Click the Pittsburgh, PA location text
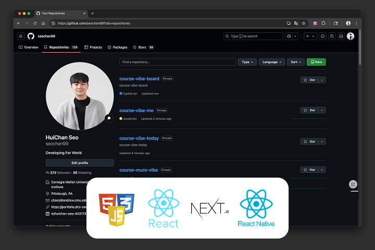 [61, 194]
